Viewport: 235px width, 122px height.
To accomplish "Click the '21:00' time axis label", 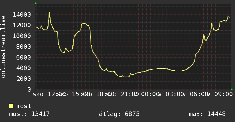I will [x=130, y=94].
